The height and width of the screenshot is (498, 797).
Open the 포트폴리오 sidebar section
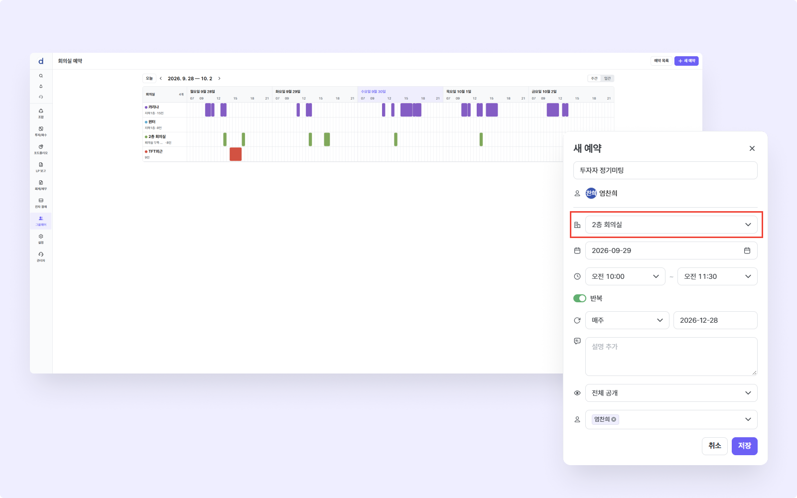[x=41, y=149]
